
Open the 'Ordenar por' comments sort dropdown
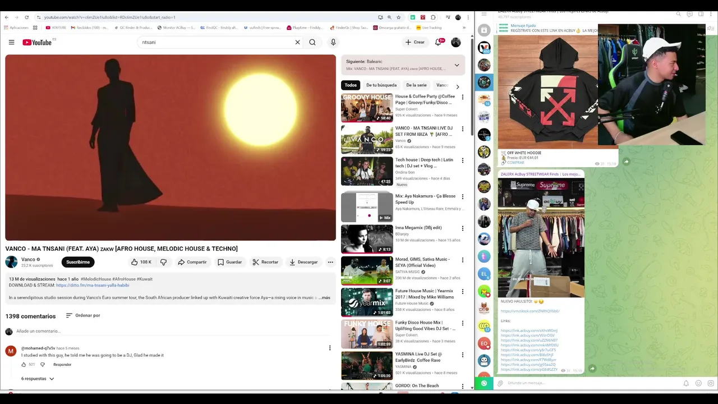point(83,315)
